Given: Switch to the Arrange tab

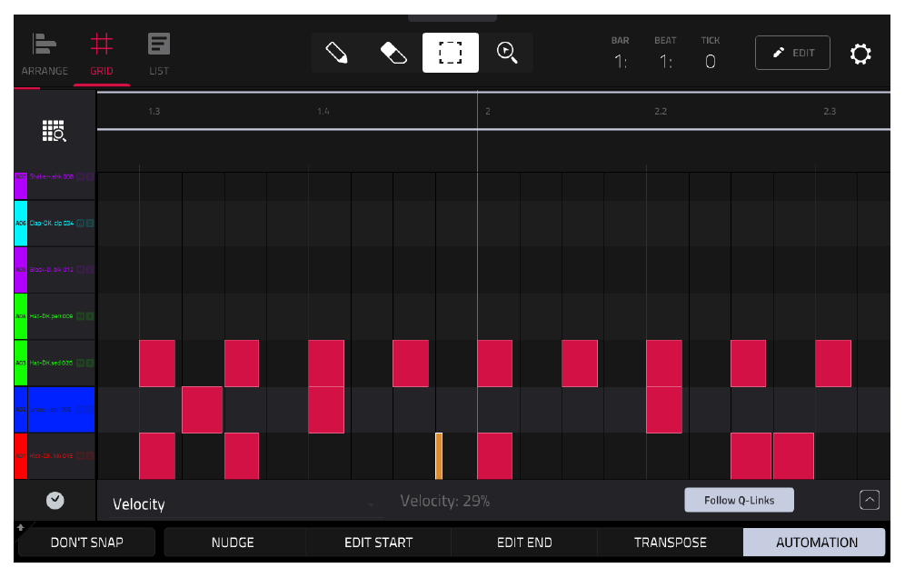Looking at the screenshot, I should pyautogui.click(x=45, y=54).
